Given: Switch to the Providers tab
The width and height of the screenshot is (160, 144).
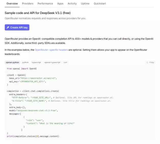Looking at the screenshot, I should (28, 4).
